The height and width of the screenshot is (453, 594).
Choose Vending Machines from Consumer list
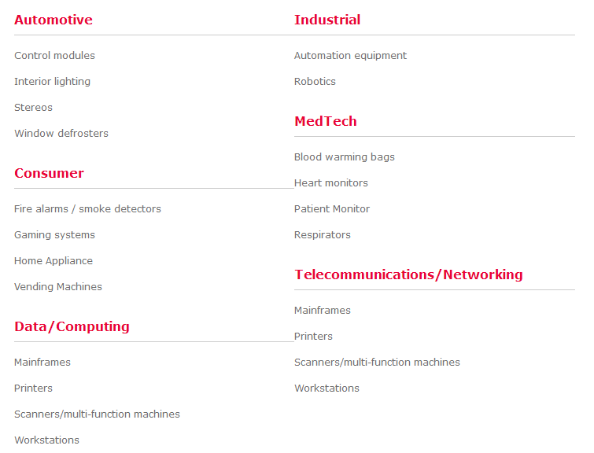click(58, 287)
